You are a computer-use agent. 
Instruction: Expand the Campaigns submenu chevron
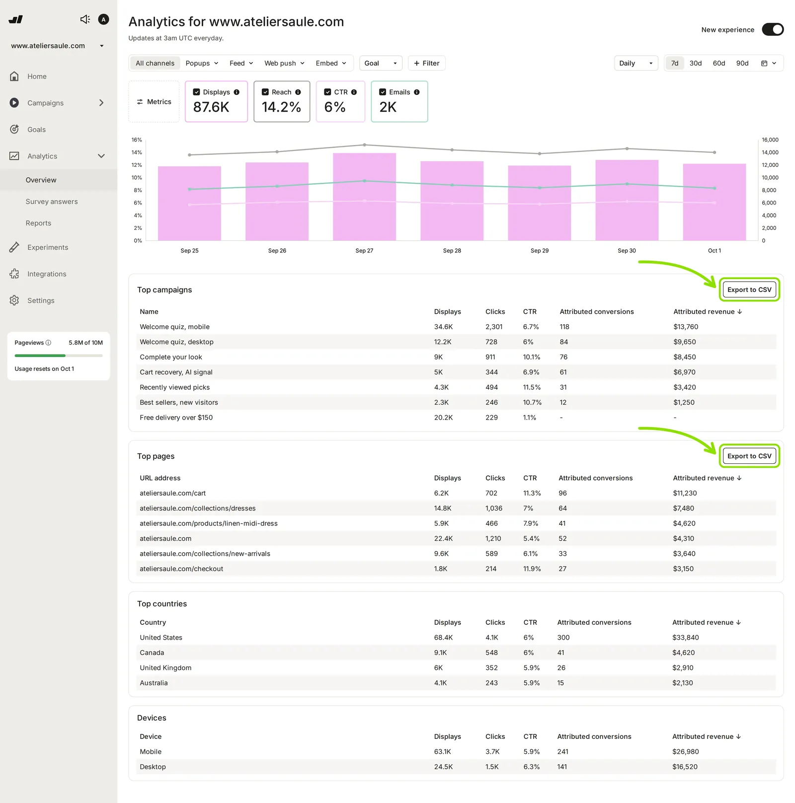pos(101,103)
